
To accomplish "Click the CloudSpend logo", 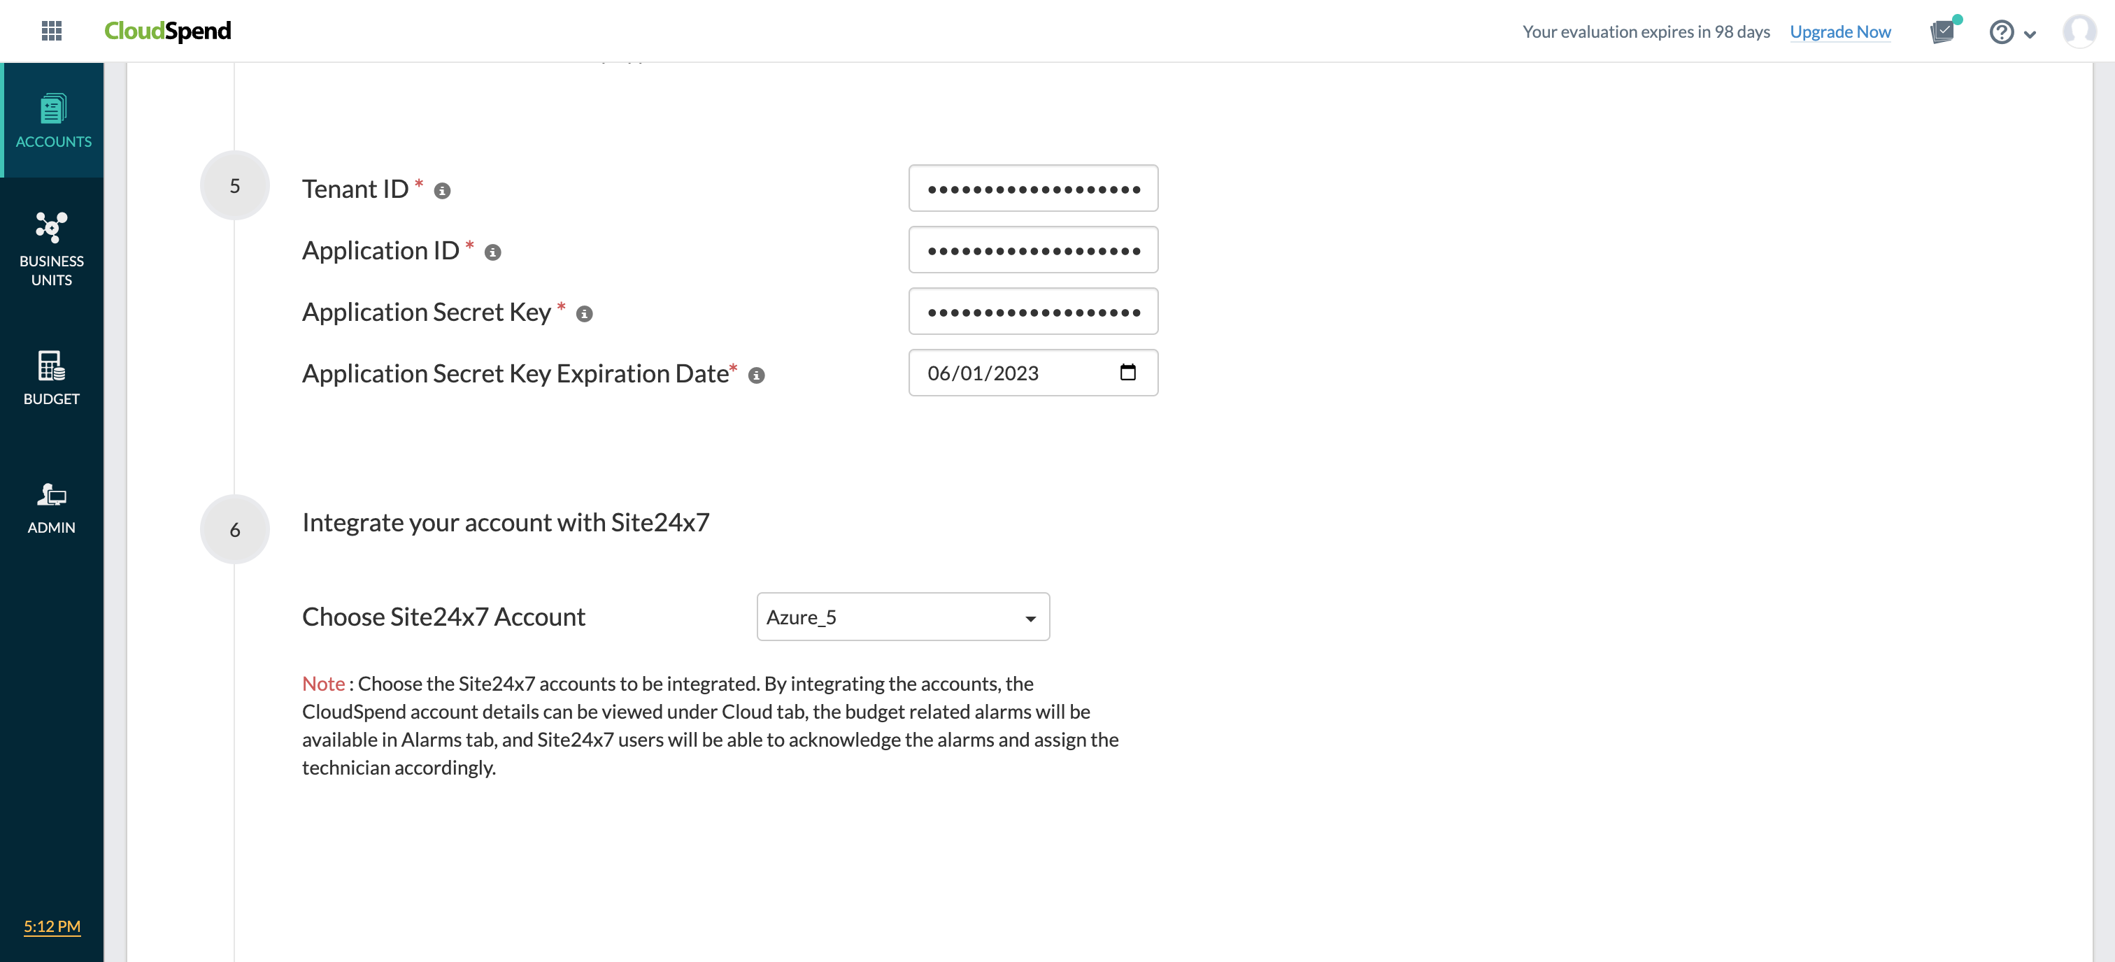I will 169,30.
